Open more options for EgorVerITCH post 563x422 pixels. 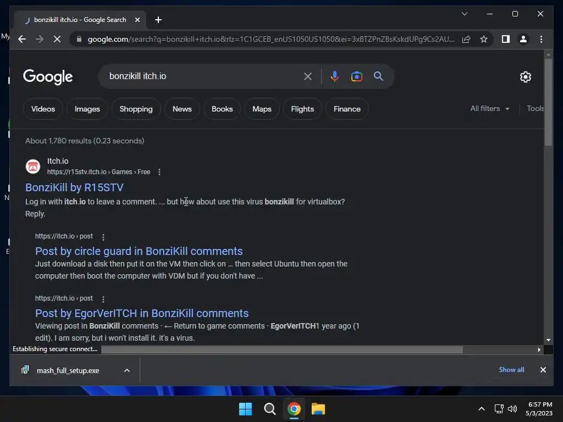tap(103, 299)
